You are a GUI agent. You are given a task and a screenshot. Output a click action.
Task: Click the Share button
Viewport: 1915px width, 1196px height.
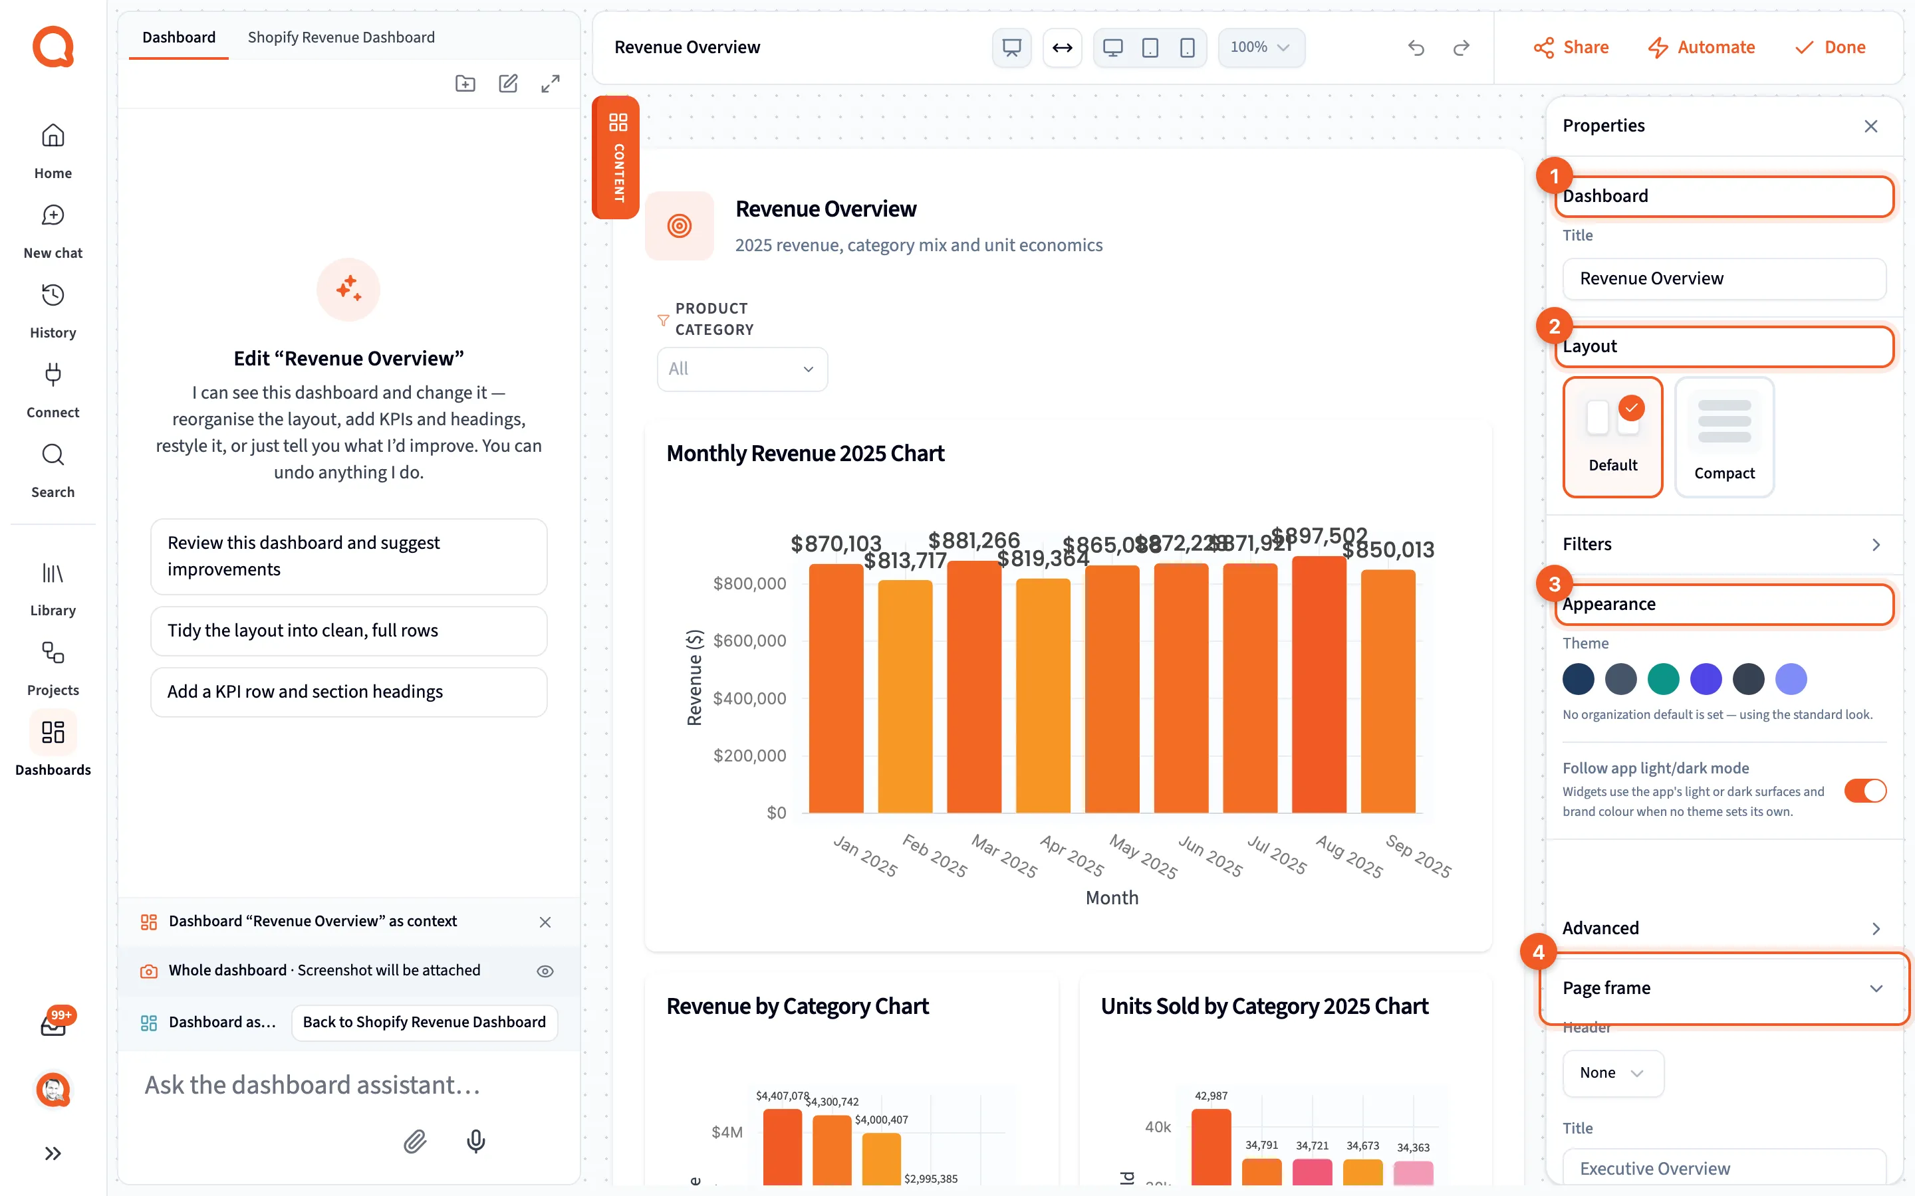[1571, 47]
